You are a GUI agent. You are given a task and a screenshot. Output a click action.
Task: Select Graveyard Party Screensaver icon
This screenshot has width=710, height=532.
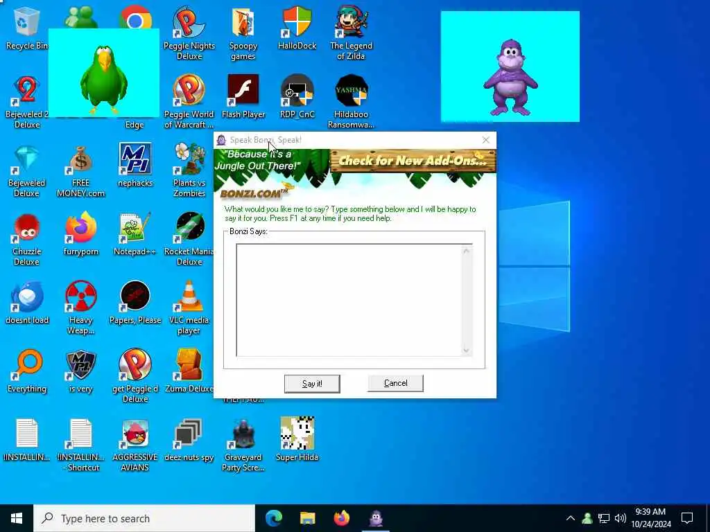pyautogui.click(x=243, y=434)
